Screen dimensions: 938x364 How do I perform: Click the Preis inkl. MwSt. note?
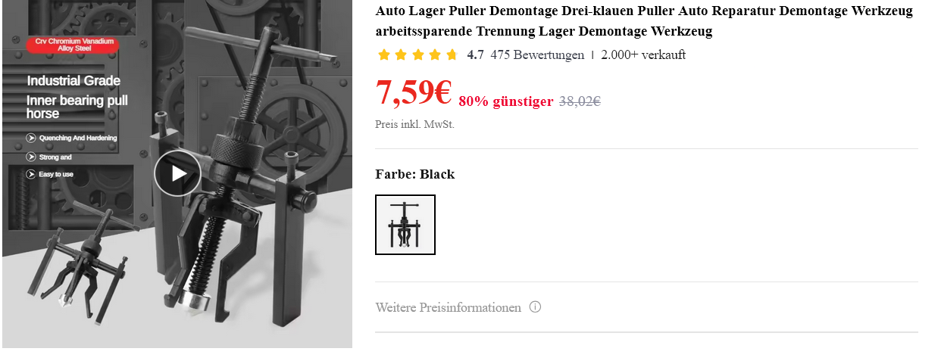pyautogui.click(x=415, y=124)
